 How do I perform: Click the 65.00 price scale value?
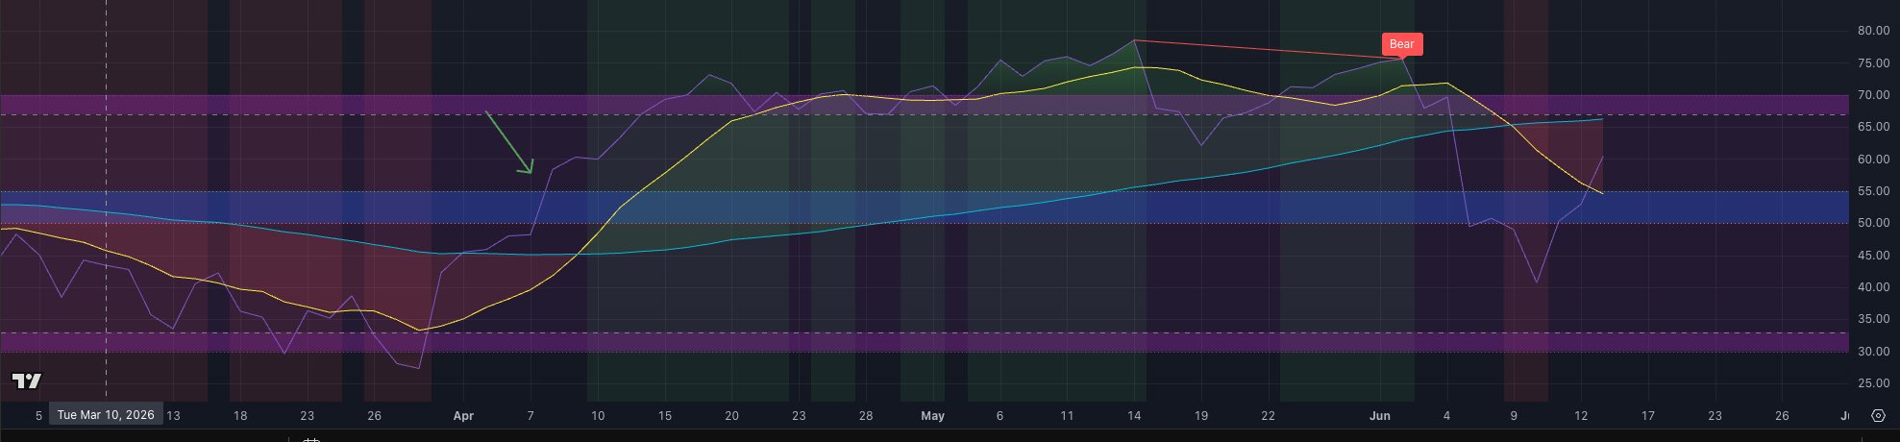coord(1873,127)
